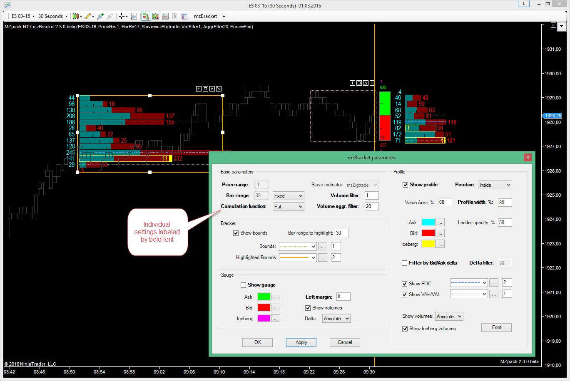The image size is (570, 381).
Task: Open the Bounds line style dropdown
Action: pyautogui.click(x=298, y=246)
